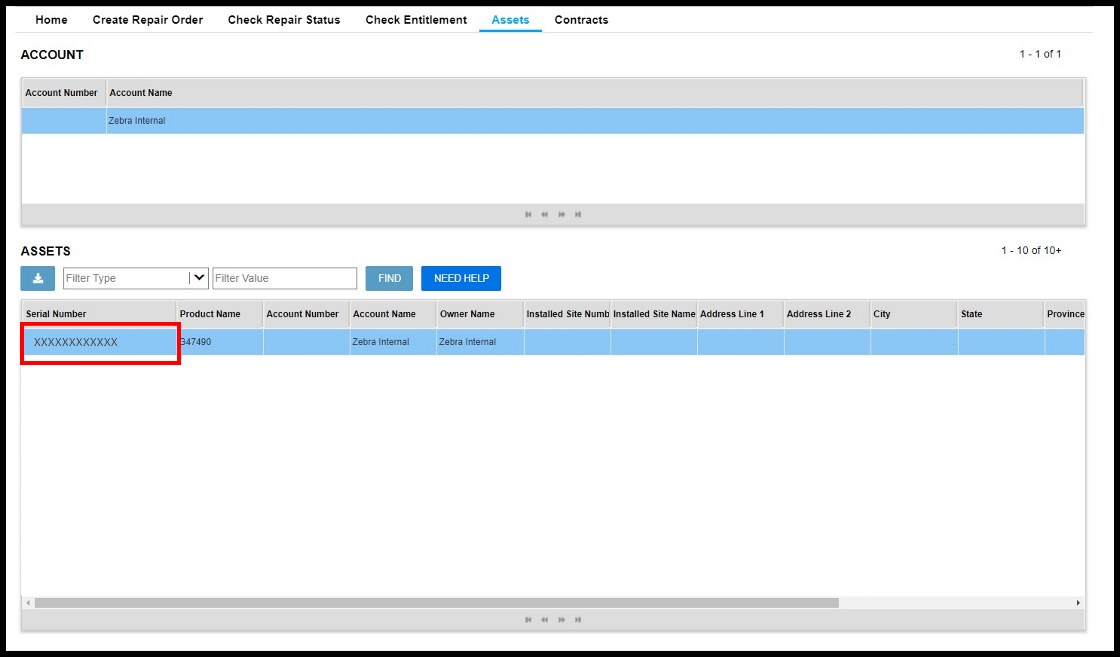Viewport: 1120px width, 657px height.
Task: Select Zebra Internal row in Account table
Action: [x=553, y=121]
